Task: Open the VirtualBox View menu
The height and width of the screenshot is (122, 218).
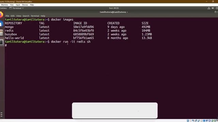Action: coord(12,5)
